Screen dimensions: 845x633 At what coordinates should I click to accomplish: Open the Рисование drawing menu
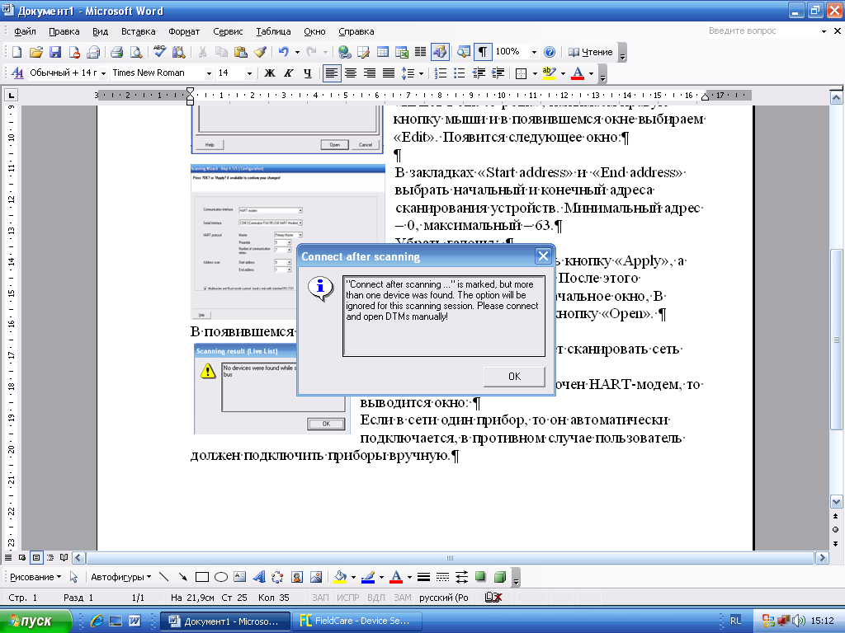pyautogui.click(x=35, y=577)
